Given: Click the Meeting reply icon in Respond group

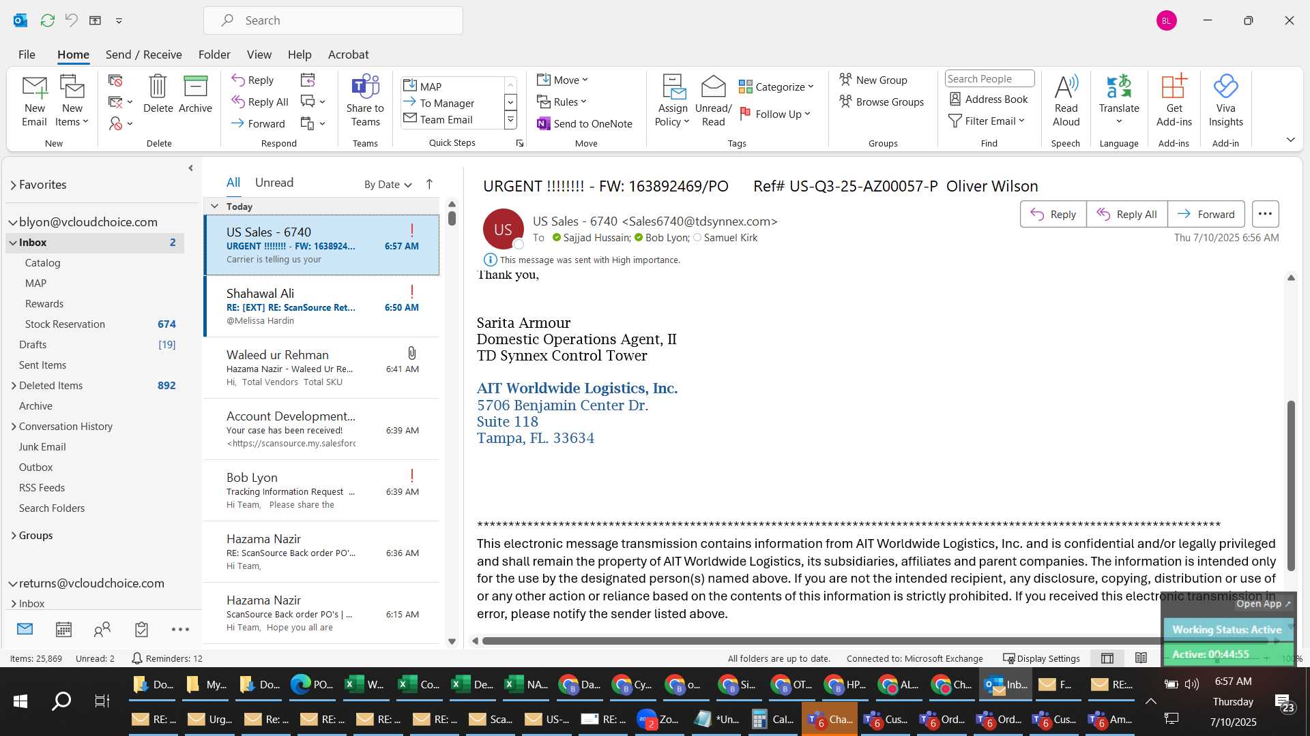Looking at the screenshot, I should (308, 80).
